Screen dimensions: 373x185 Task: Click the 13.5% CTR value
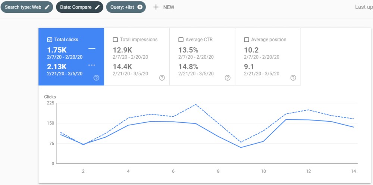(188, 50)
